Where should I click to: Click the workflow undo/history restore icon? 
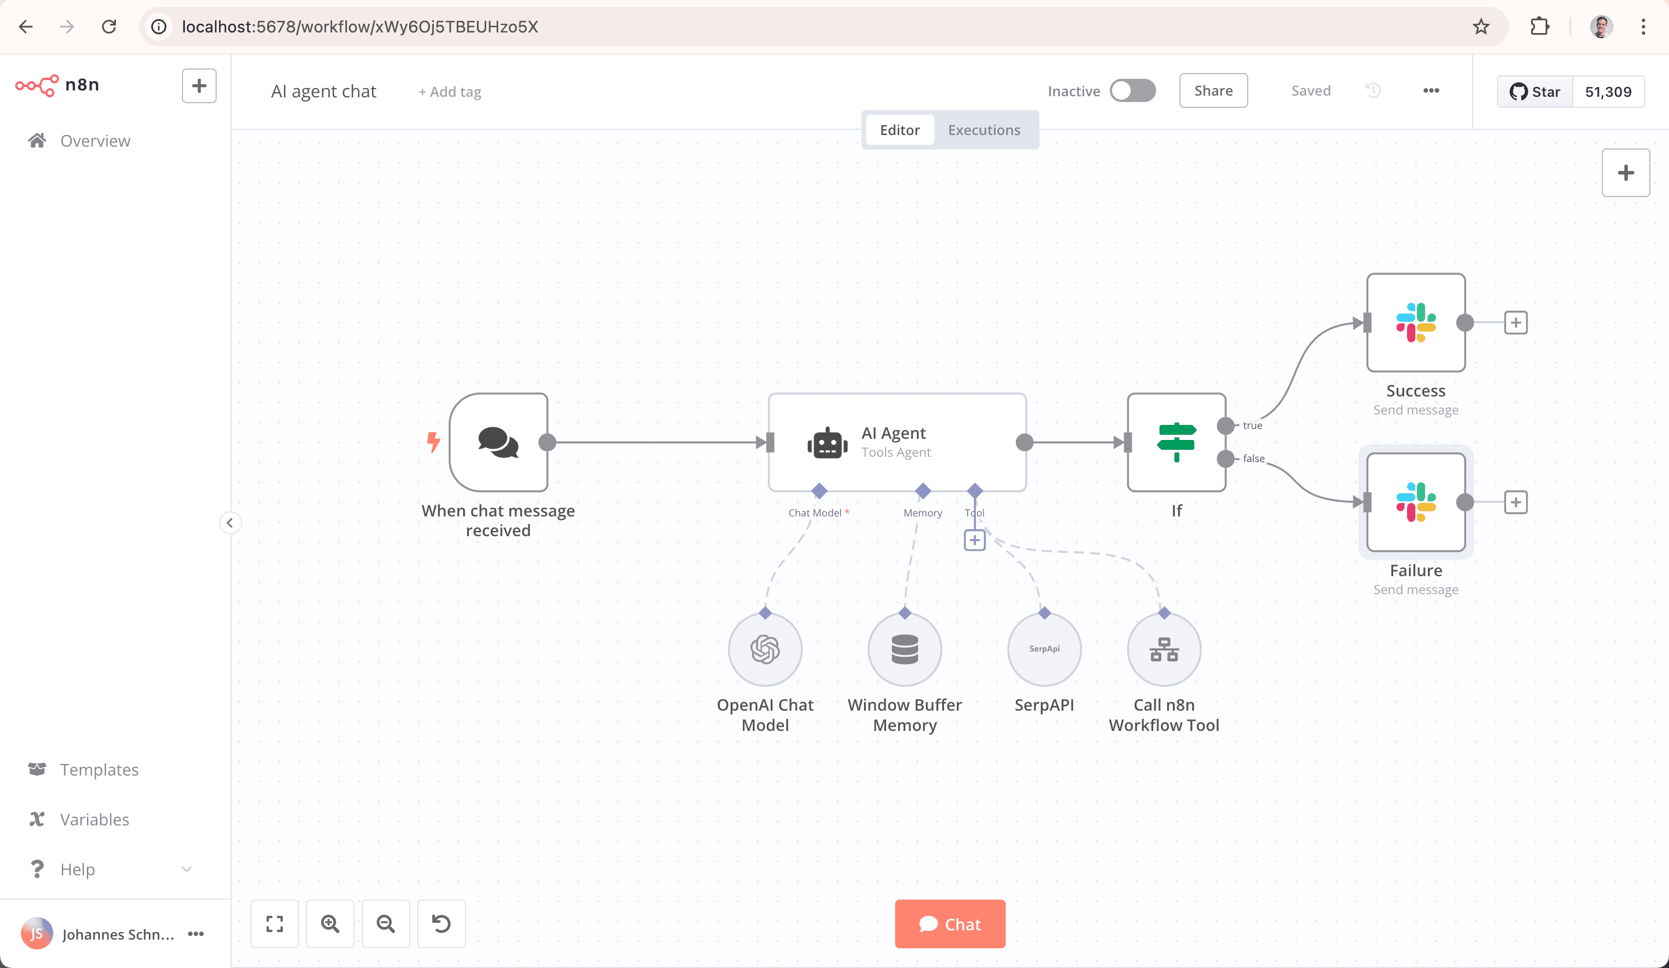click(1374, 90)
